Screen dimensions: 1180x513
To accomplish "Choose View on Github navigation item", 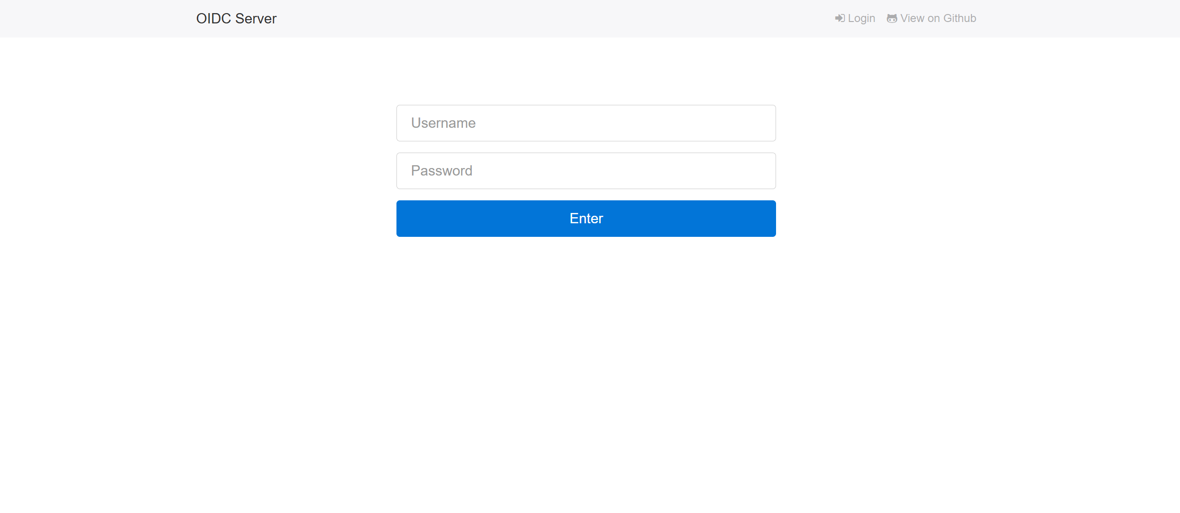I will pos(932,18).
